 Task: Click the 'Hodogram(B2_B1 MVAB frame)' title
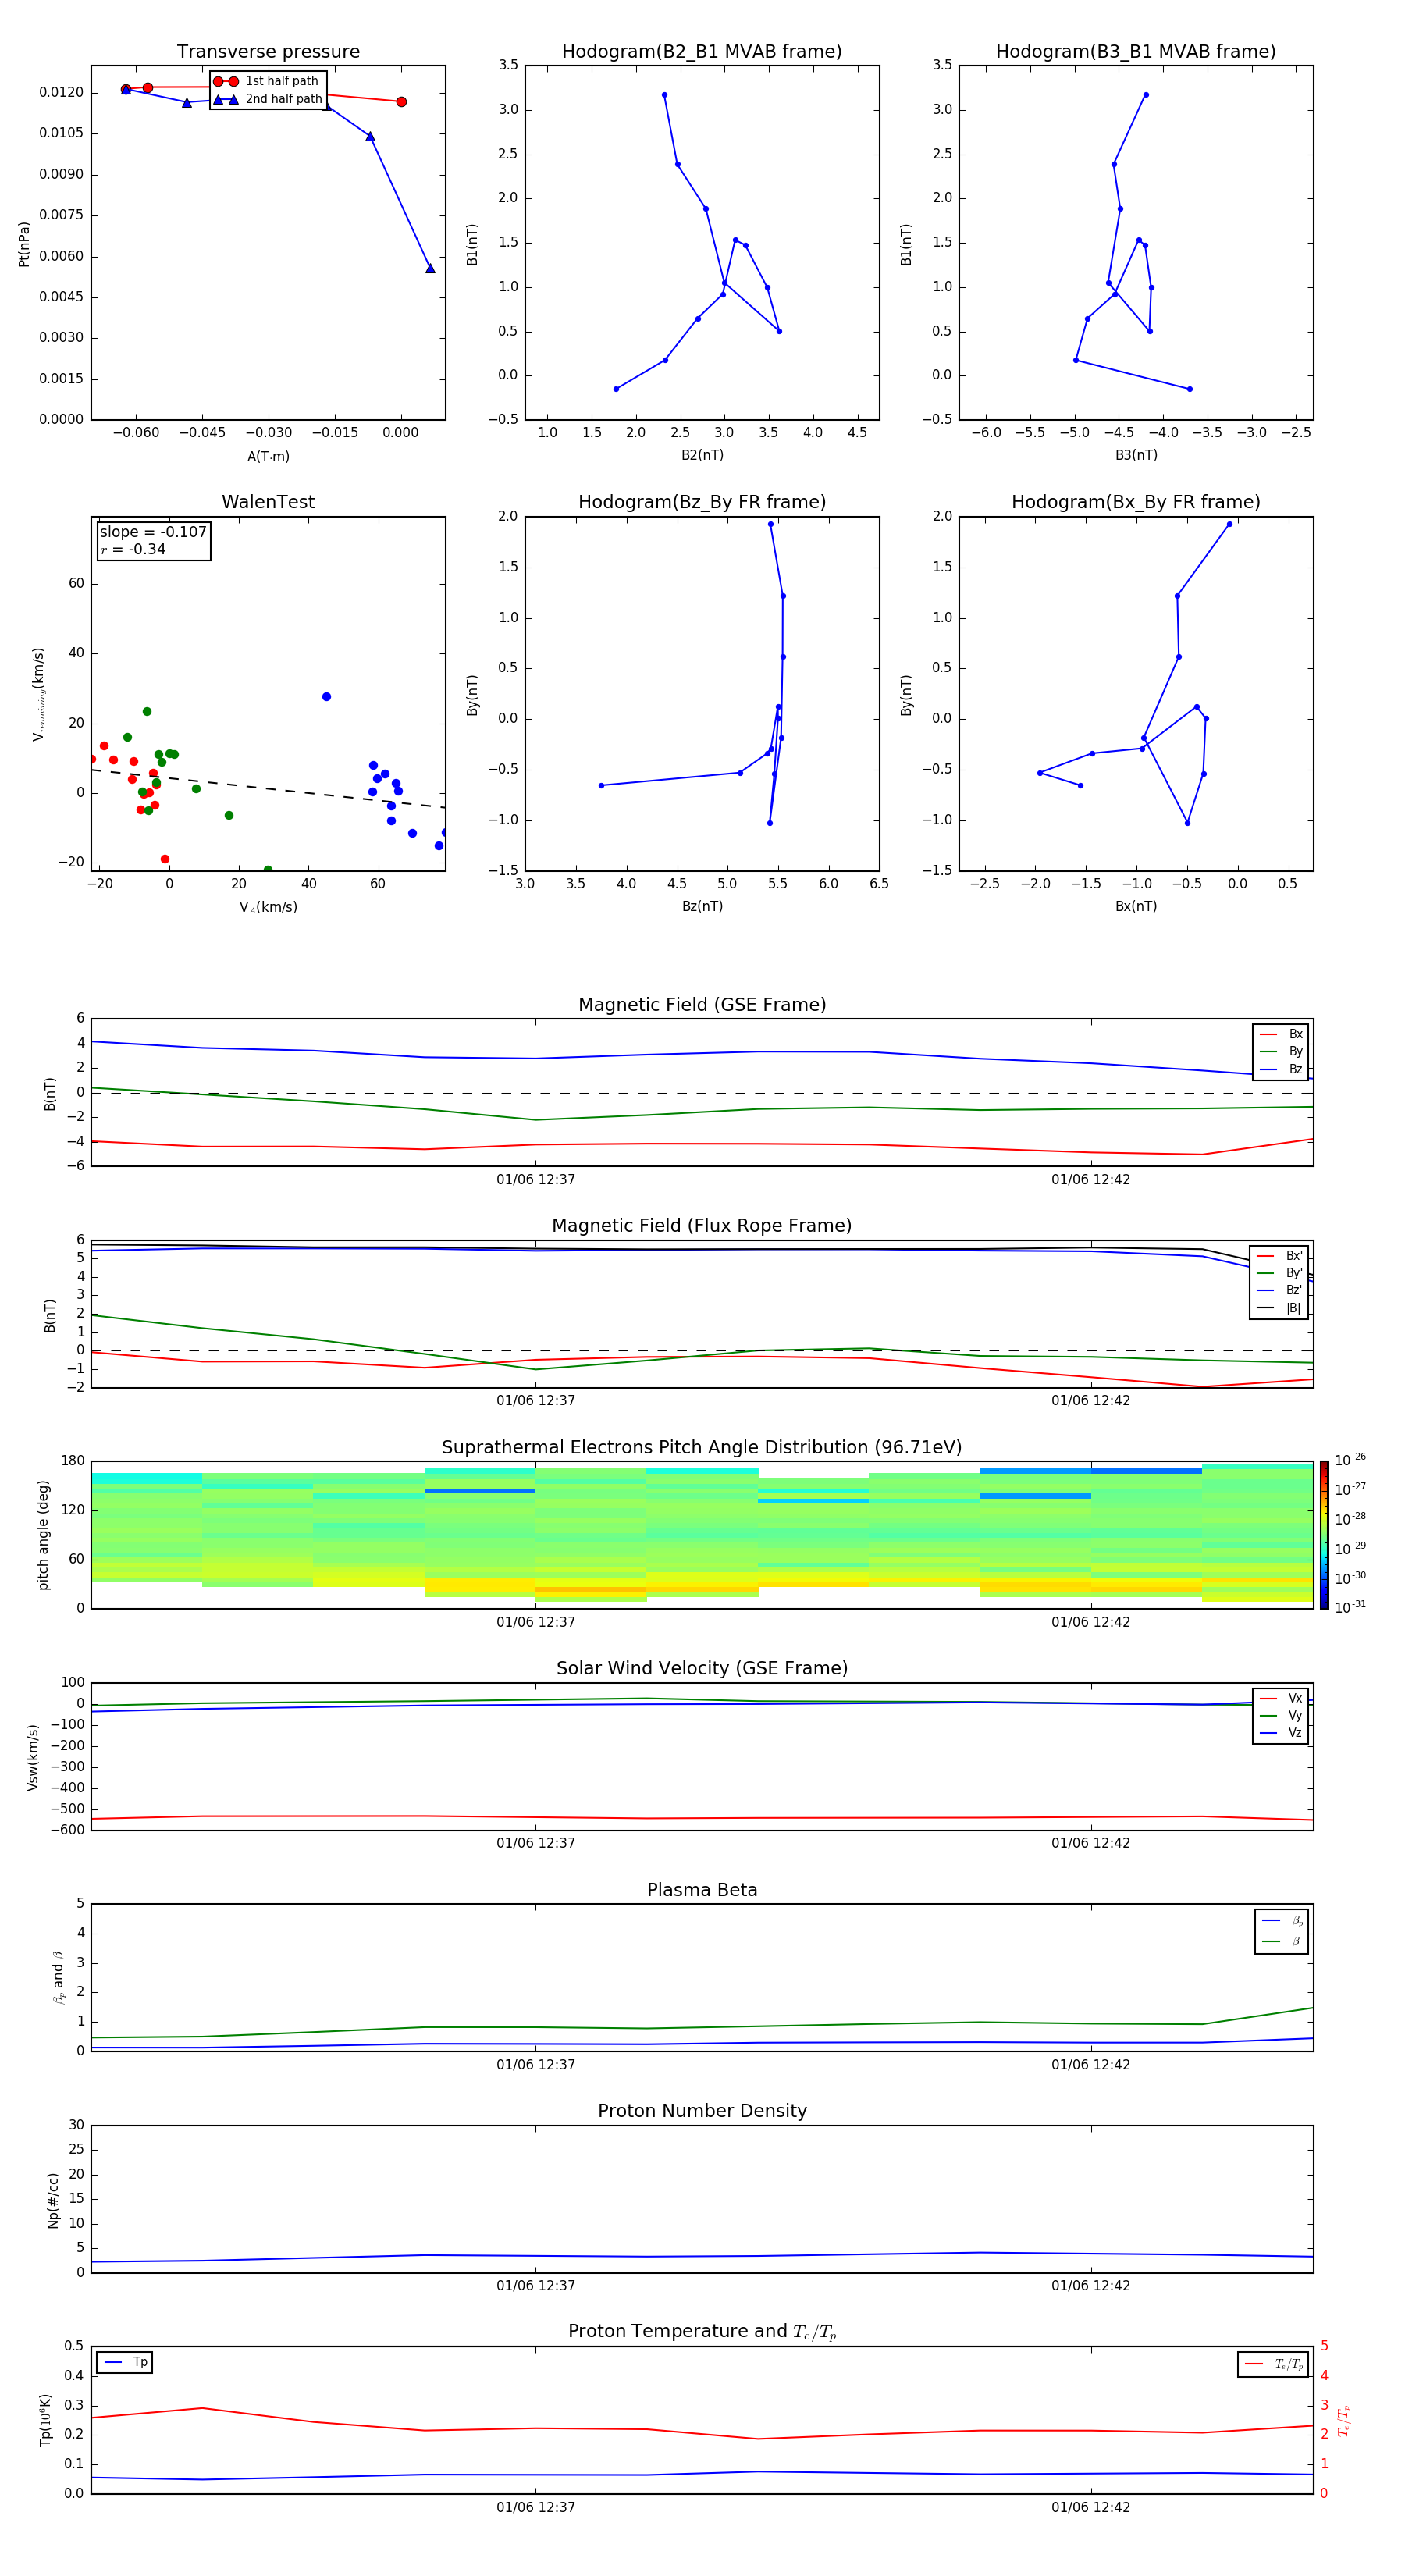(702, 52)
